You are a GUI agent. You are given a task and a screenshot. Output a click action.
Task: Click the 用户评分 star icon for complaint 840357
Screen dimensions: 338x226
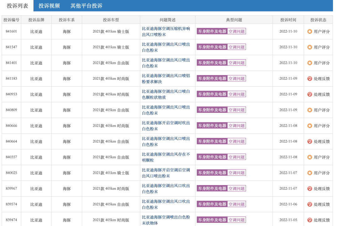310,157
